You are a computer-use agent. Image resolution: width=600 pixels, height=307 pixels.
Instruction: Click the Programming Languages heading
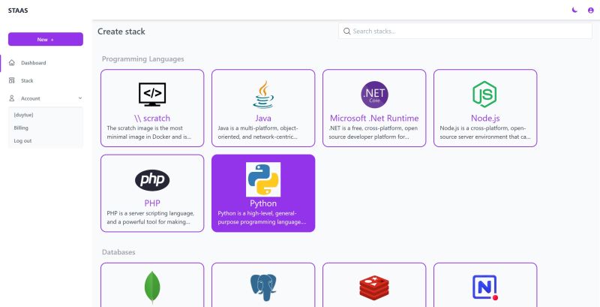pos(142,59)
